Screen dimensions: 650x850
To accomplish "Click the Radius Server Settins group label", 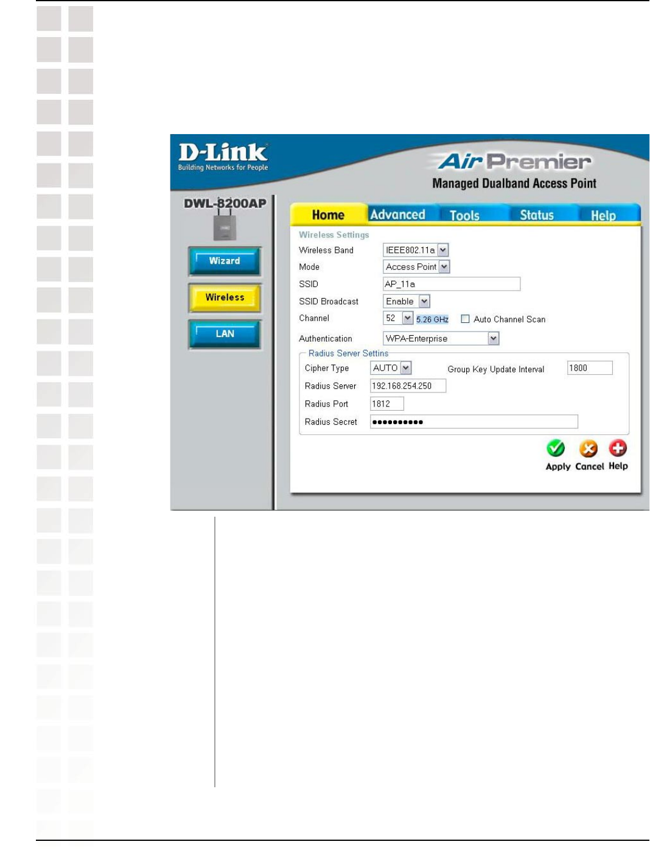I will click(348, 353).
